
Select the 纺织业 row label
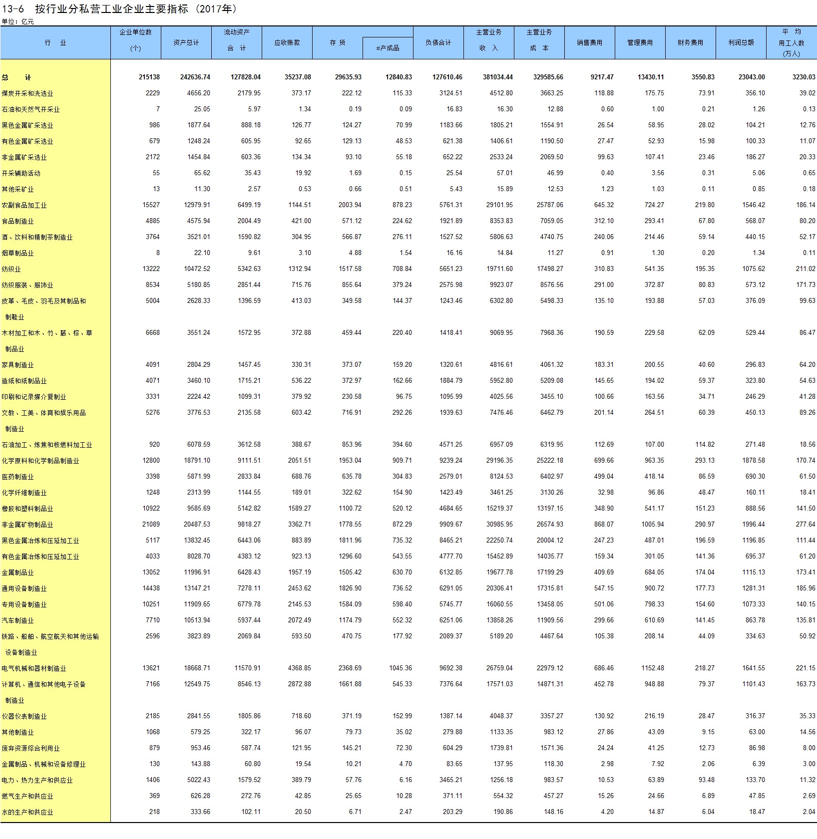pos(11,269)
